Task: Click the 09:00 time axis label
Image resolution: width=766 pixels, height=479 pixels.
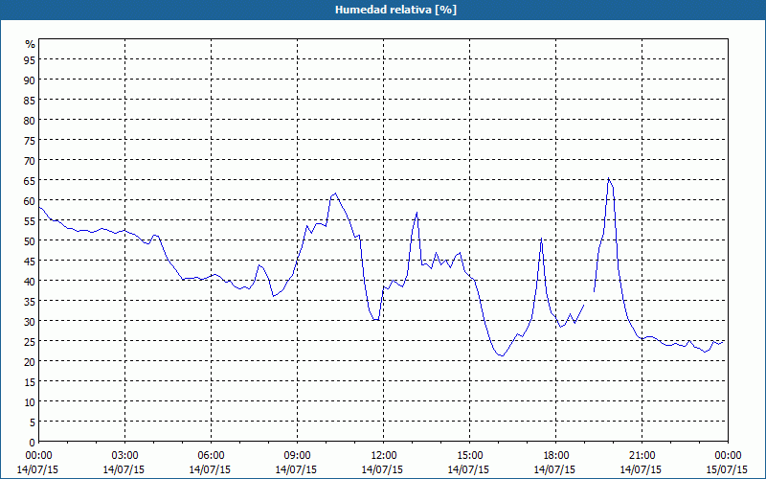Action: pos(297,456)
